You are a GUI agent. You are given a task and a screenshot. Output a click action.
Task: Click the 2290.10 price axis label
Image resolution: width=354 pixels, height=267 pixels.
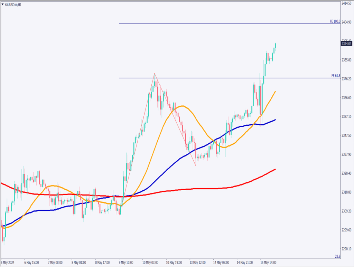point(346,249)
